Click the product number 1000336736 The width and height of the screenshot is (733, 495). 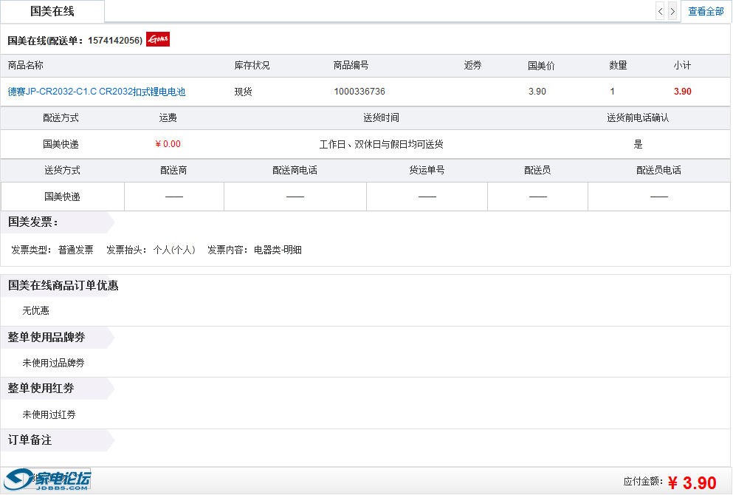click(359, 91)
